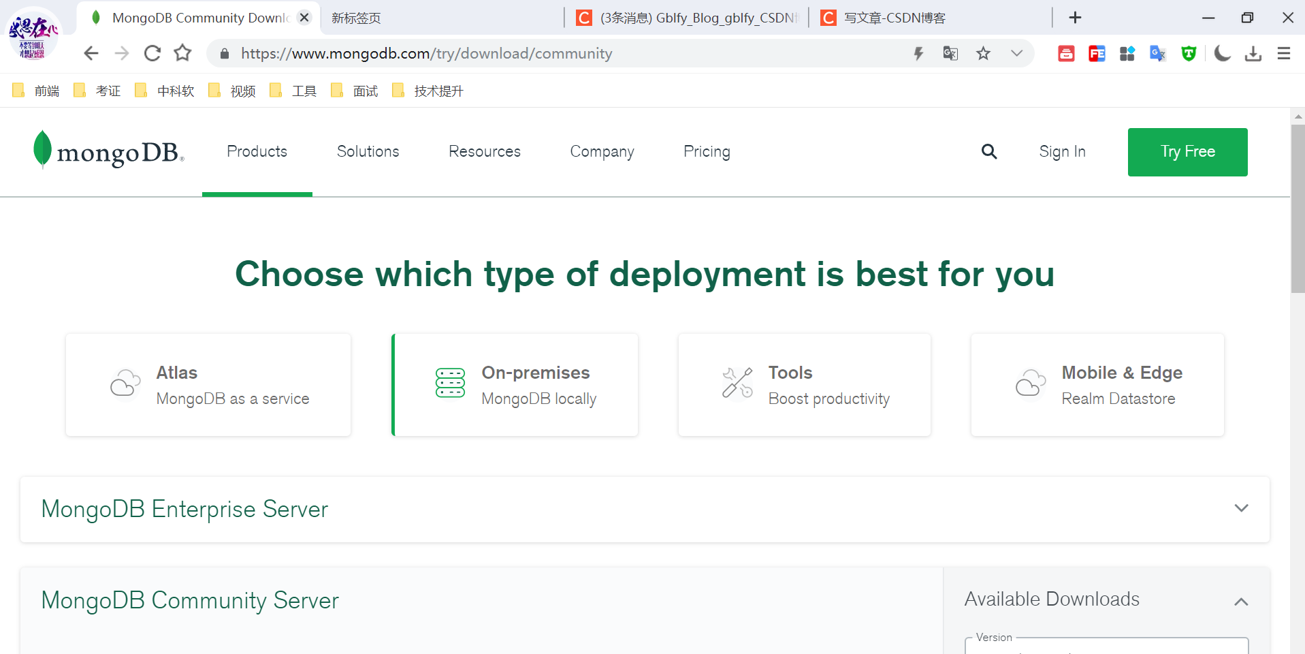Open the Google Translate extension
Image resolution: width=1305 pixels, height=654 pixels.
(x=1158, y=53)
